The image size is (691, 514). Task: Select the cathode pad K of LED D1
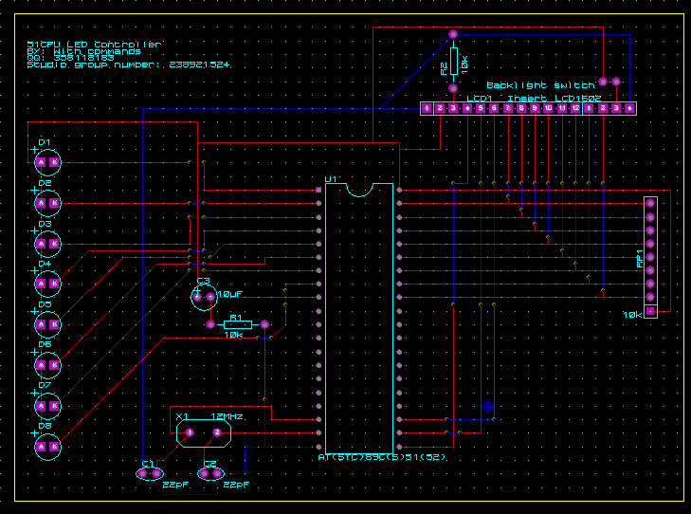pos(55,162)
